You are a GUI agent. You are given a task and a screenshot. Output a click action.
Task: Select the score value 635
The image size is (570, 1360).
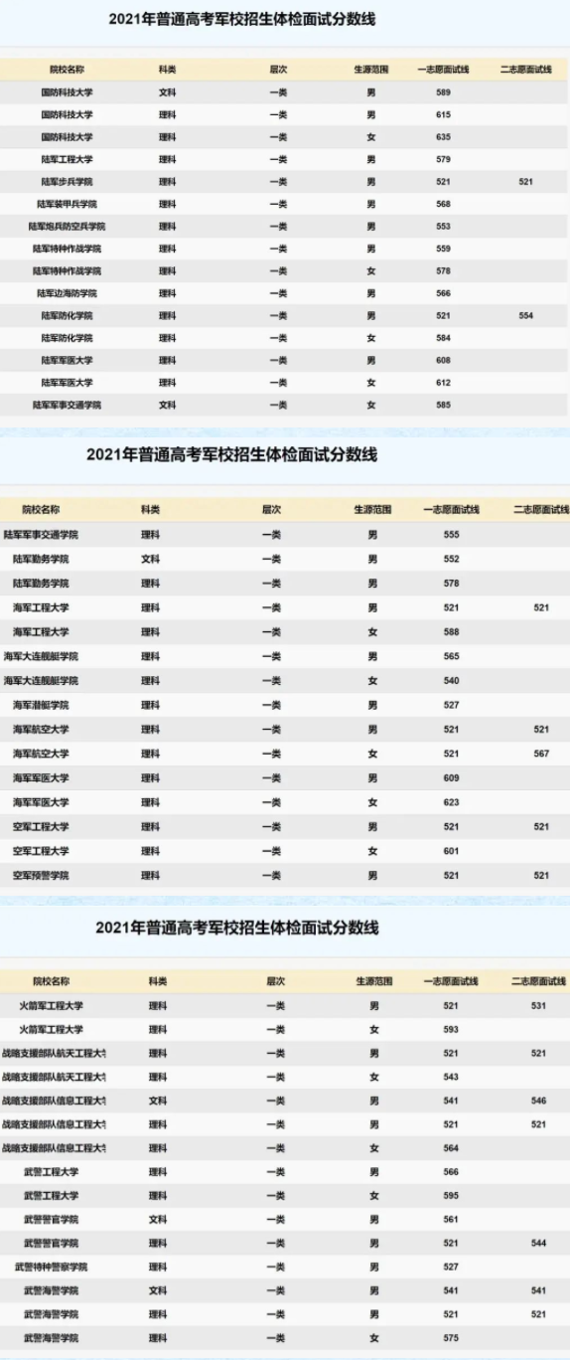[443, 137]
